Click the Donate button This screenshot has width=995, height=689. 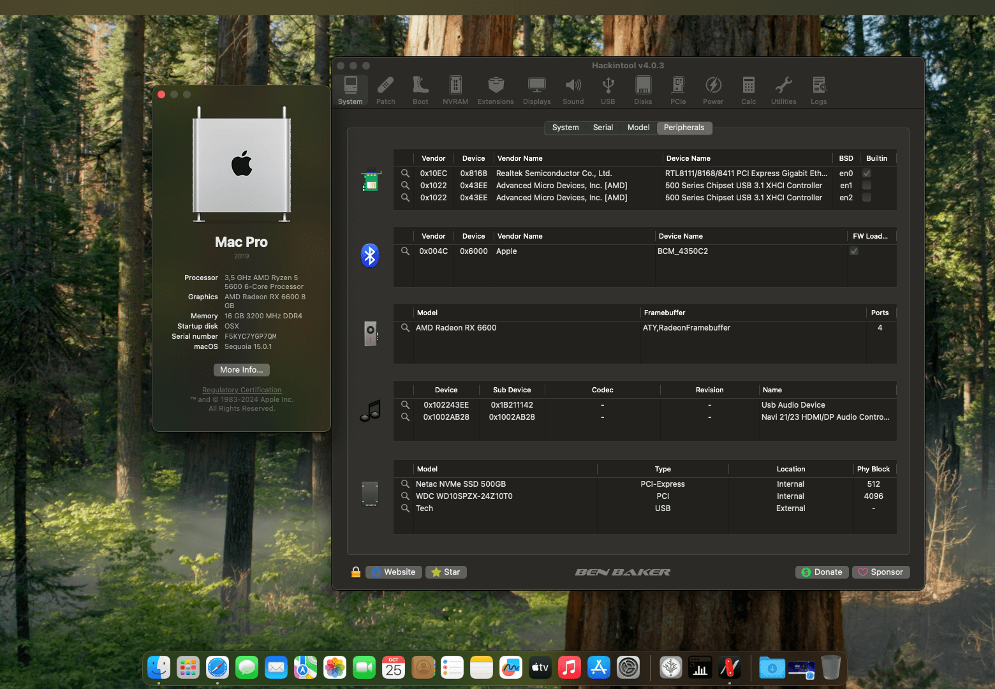click(822, 572)
